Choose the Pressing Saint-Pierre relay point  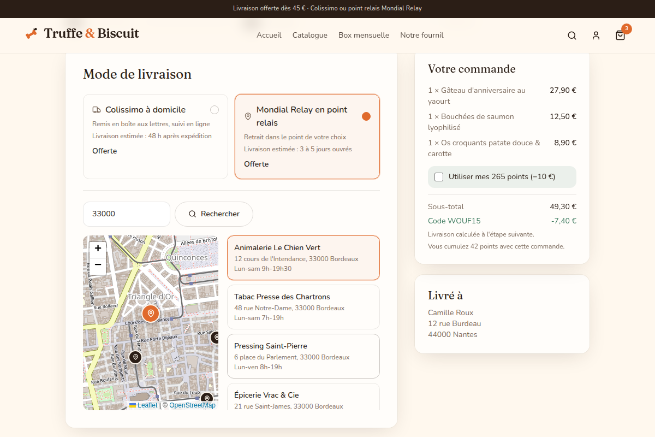click(303, 356)
